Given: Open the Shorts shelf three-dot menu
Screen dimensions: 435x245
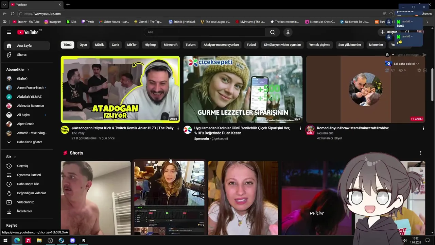Looking at the screenshot, I should click(x=420, y=153).
